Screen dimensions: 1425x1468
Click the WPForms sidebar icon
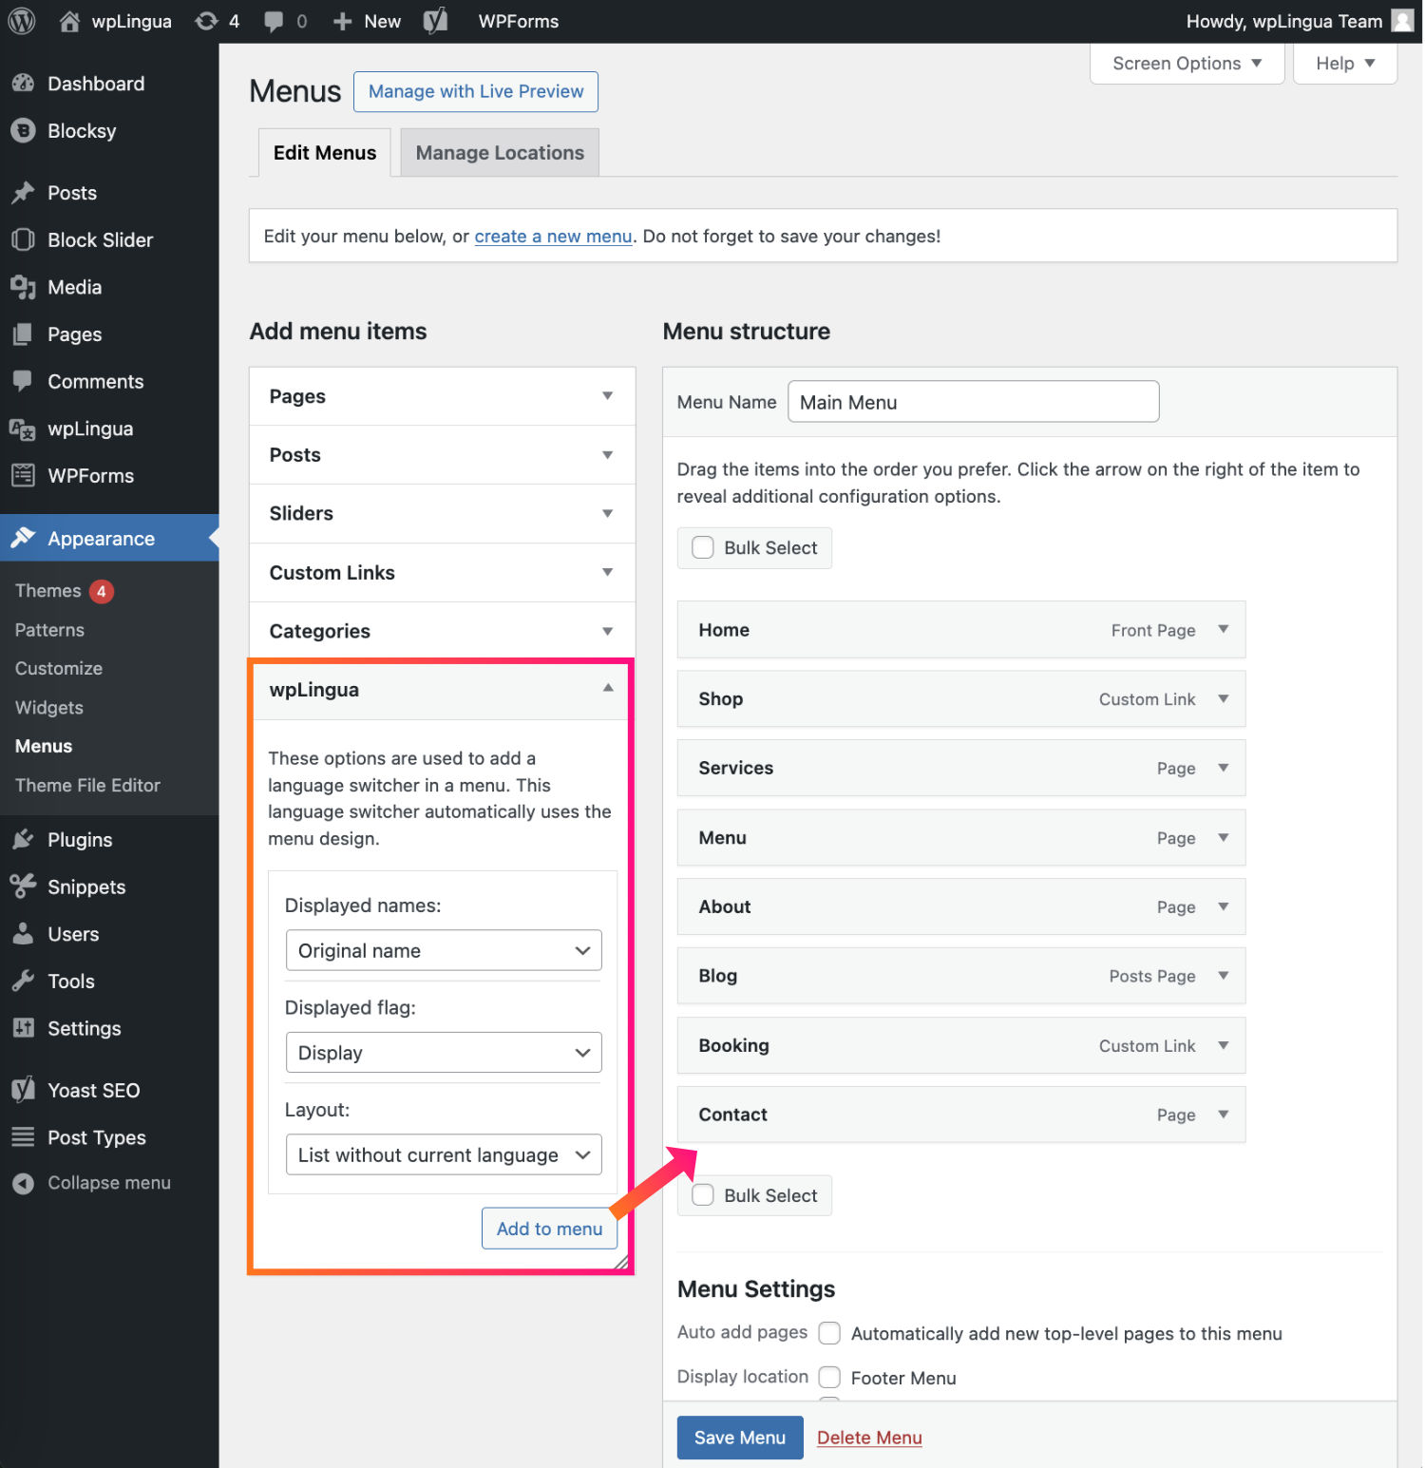[23, 475]
